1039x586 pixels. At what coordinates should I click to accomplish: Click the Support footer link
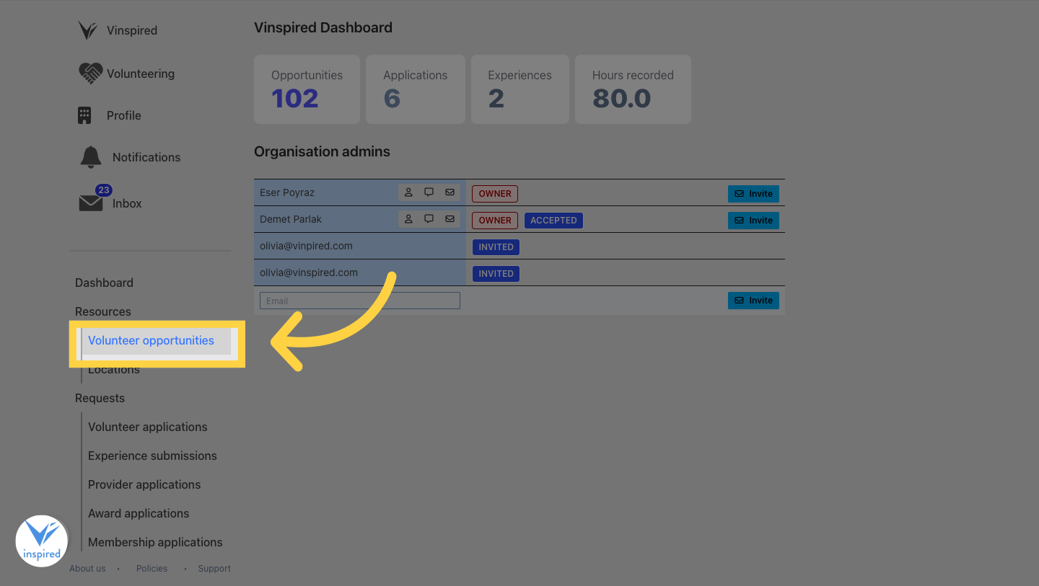214,569
